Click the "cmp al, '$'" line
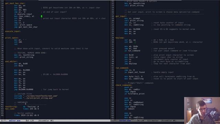 (20, 12)
